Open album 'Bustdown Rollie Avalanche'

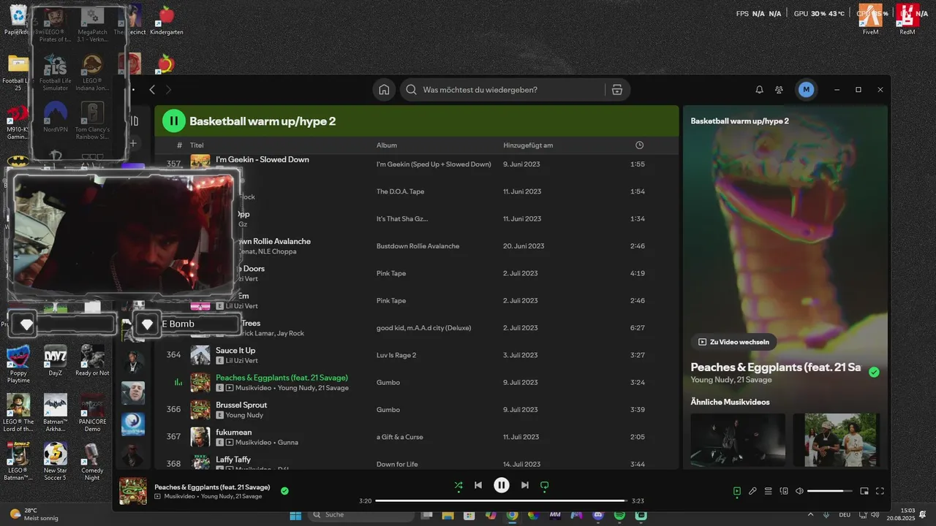[418, 246]
